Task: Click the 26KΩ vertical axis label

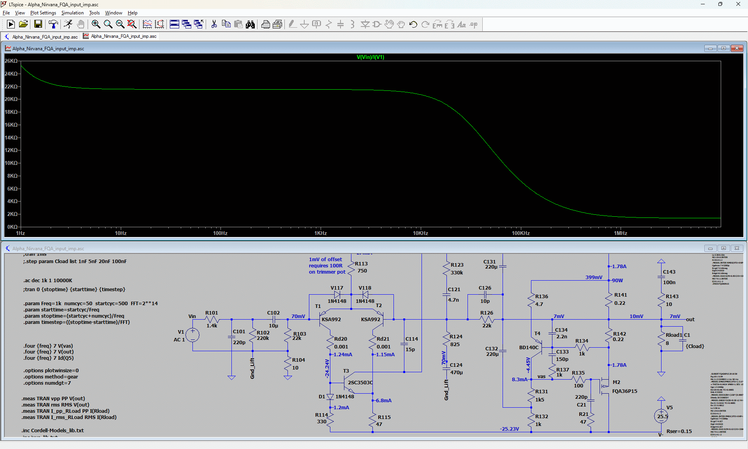Action: (x=11, y=61)
